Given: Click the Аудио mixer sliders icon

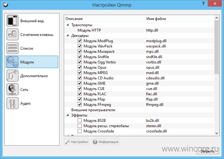Looking at the screenshot, I should click(x=13, y=103).
